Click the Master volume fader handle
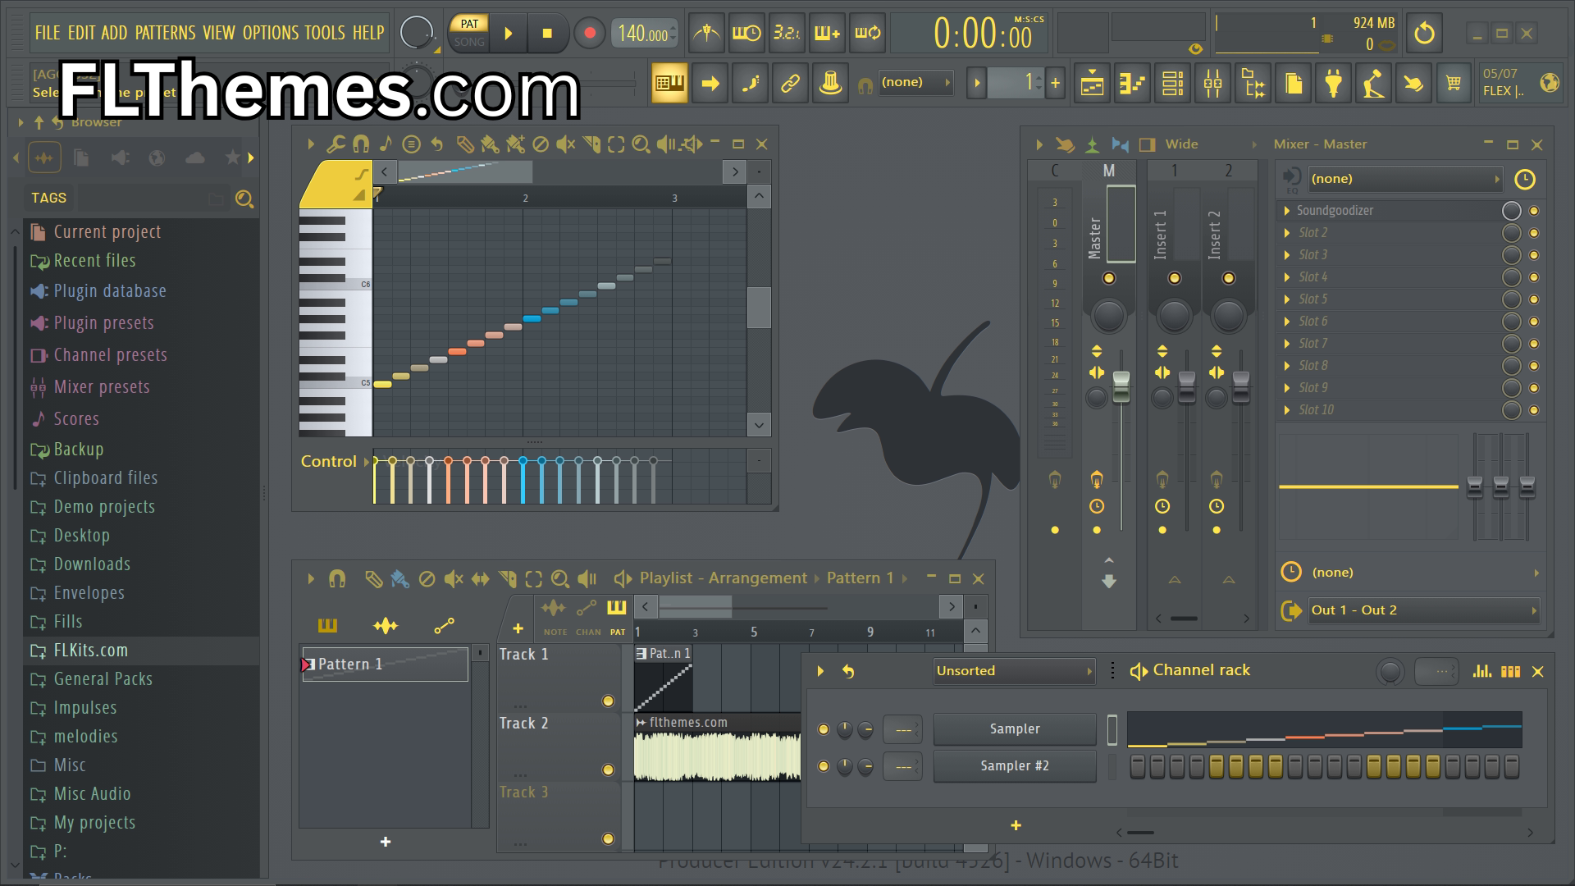 (x=1121, y=387)
